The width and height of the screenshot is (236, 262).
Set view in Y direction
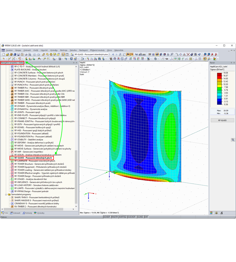(x=134, y=59)
